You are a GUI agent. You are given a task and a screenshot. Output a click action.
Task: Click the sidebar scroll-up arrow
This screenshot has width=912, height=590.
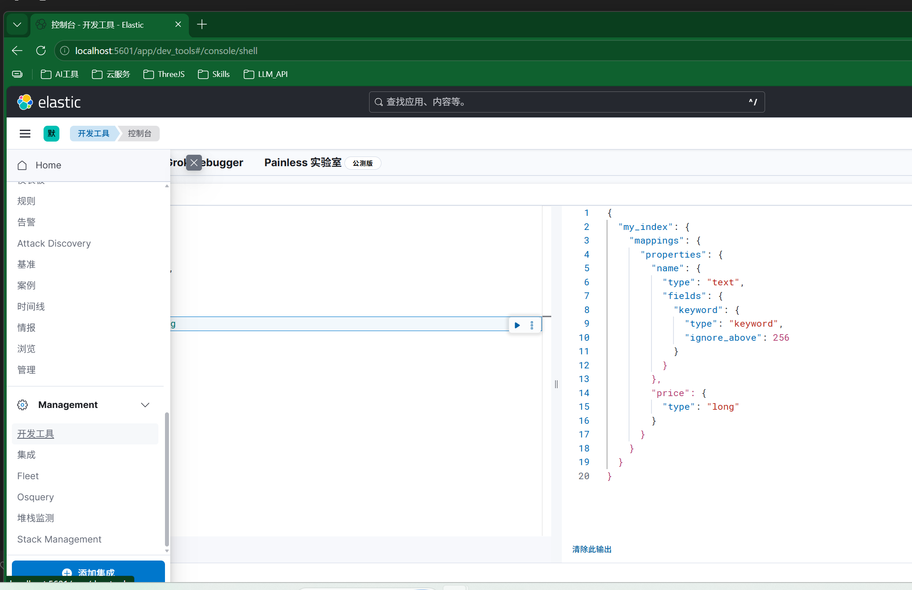point(167,186)
